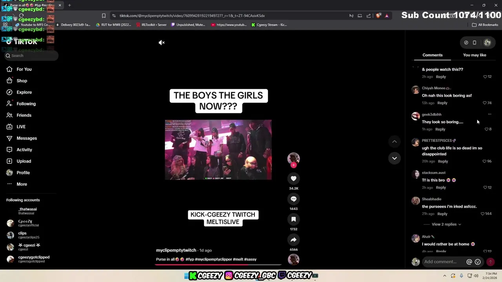The image size is (502, 282).
Task: Open more options on geek3dbihh comment
Action: (x=489, y=114)
